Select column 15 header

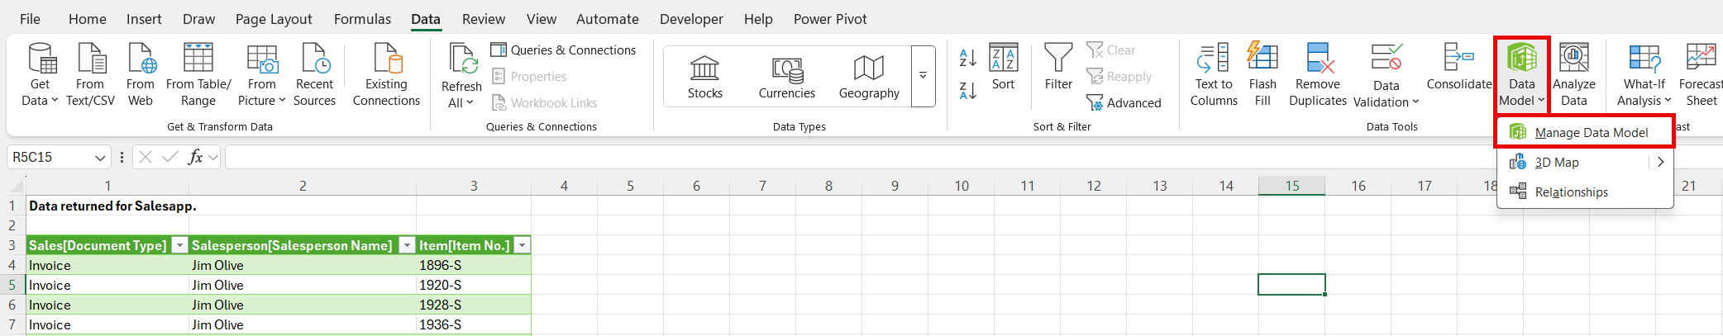(1291, 186)
